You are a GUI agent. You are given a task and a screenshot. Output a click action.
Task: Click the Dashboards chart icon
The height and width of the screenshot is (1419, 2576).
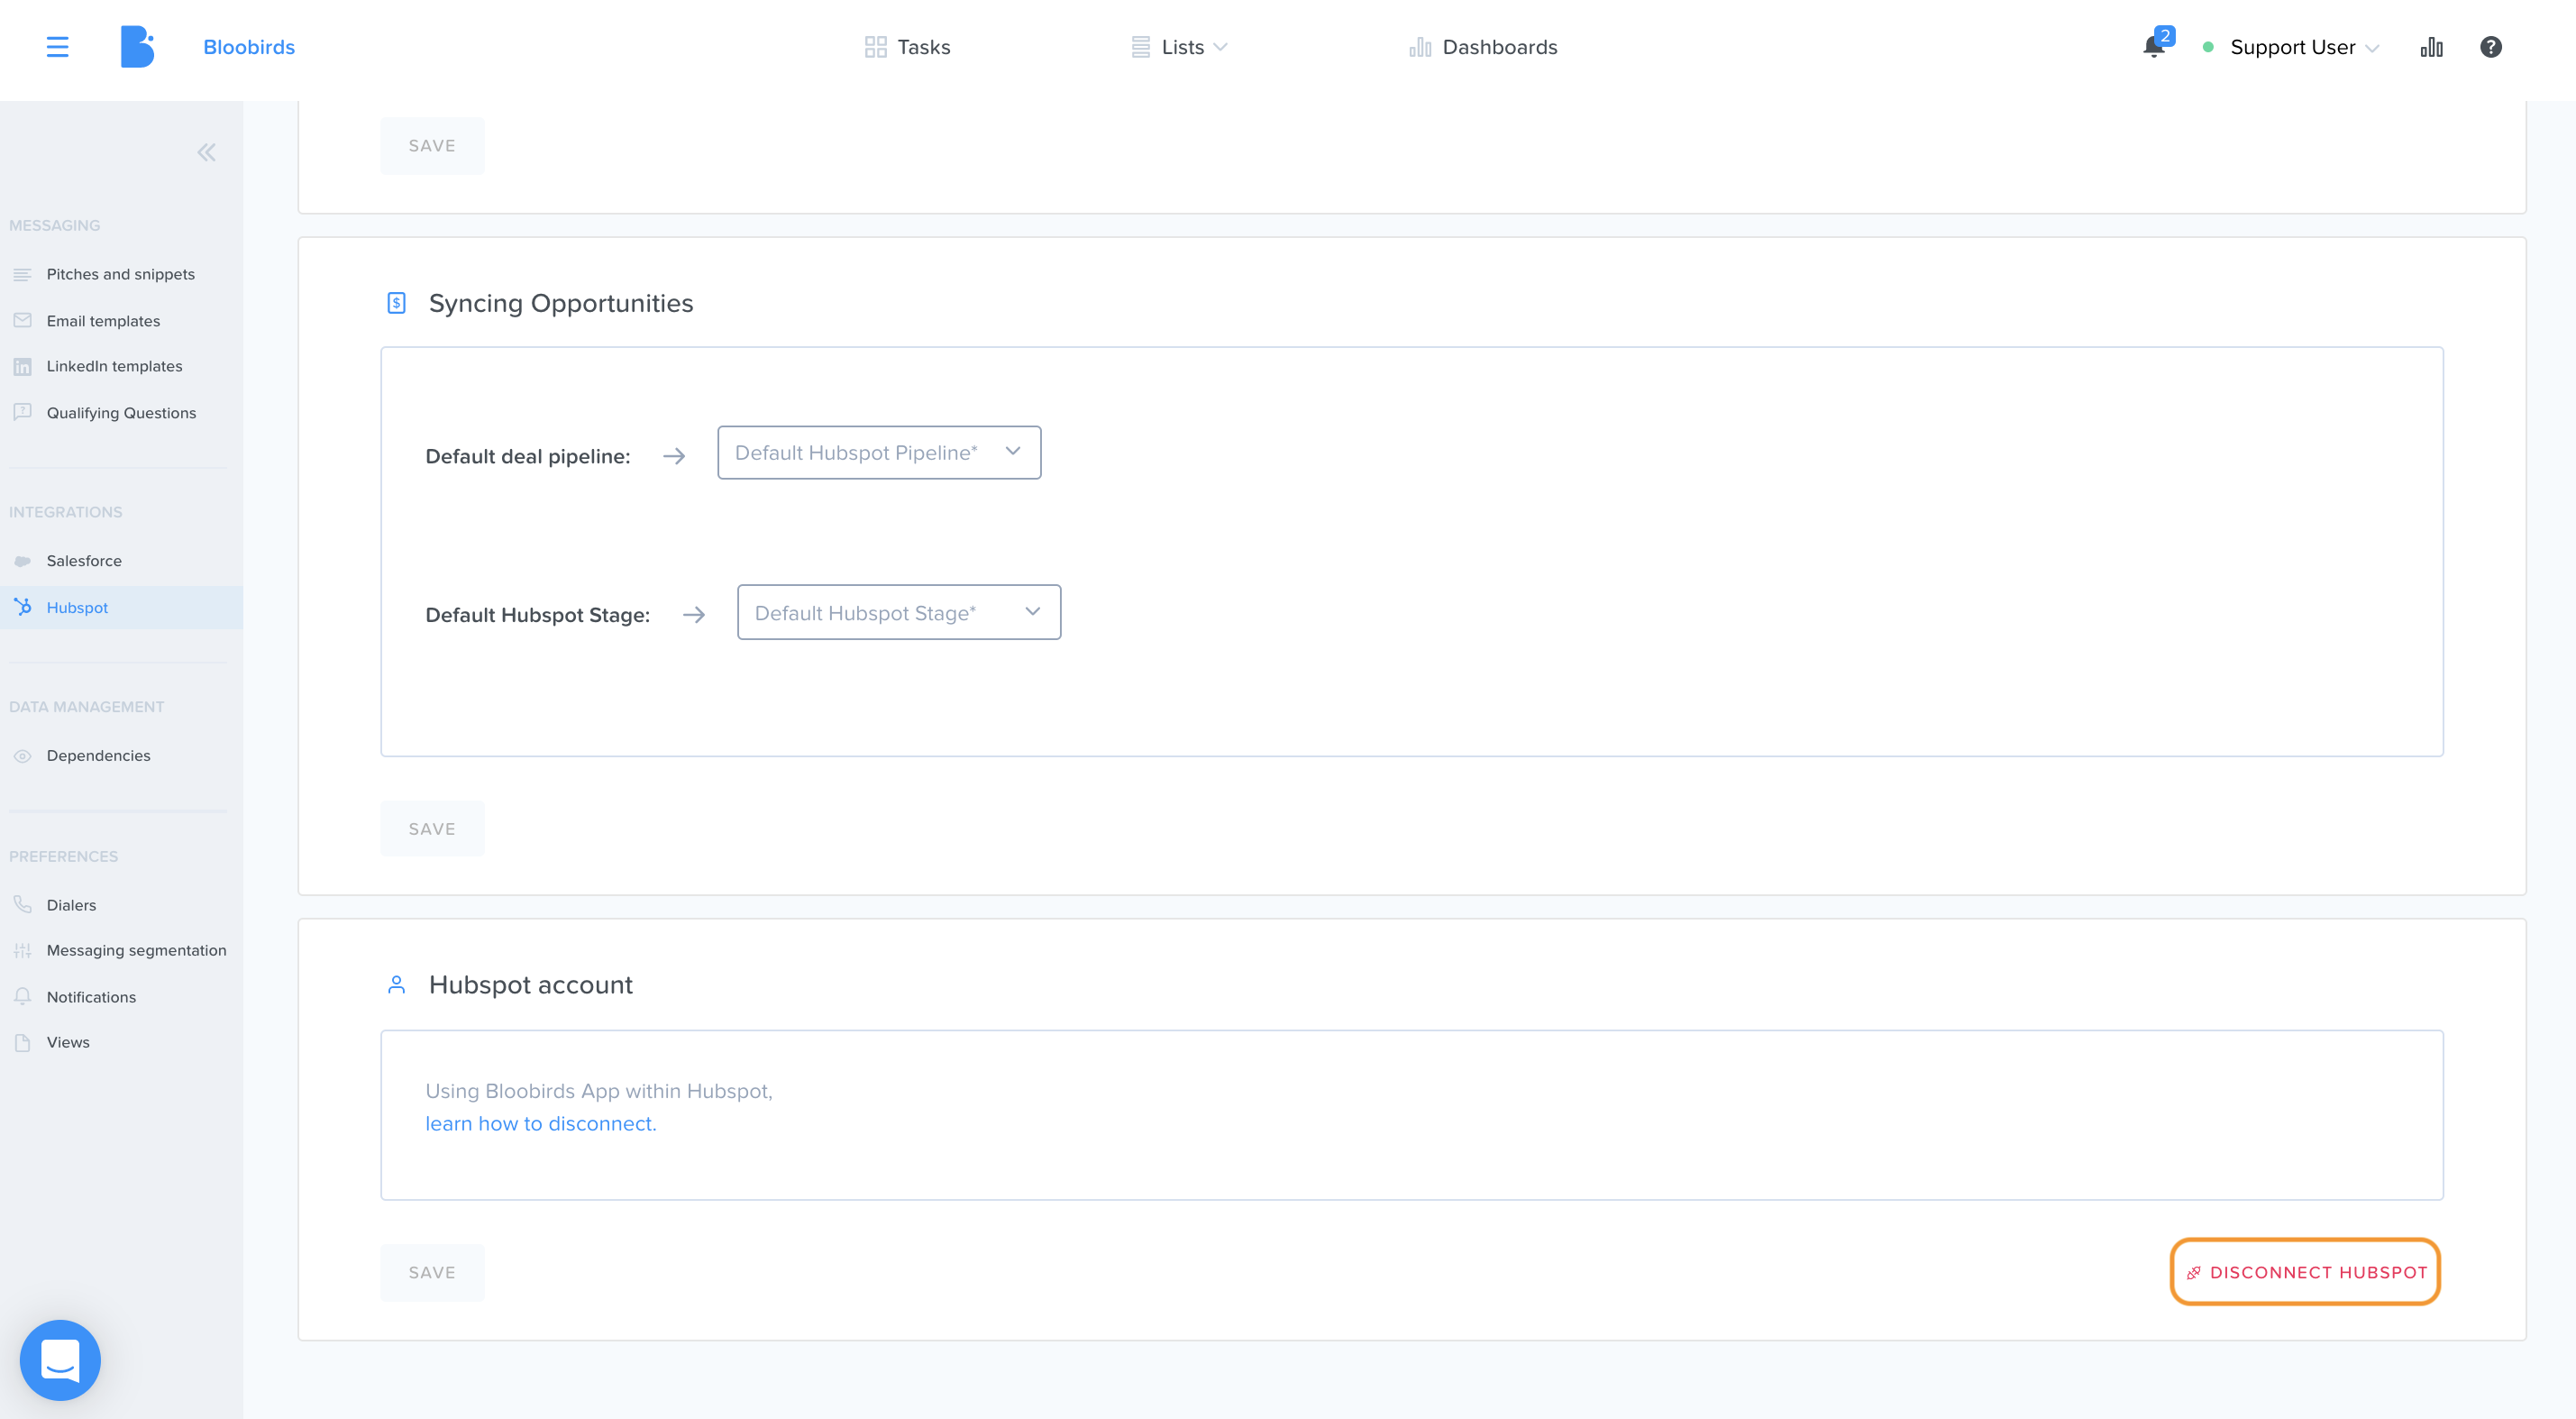click(x=1419, y=47)
